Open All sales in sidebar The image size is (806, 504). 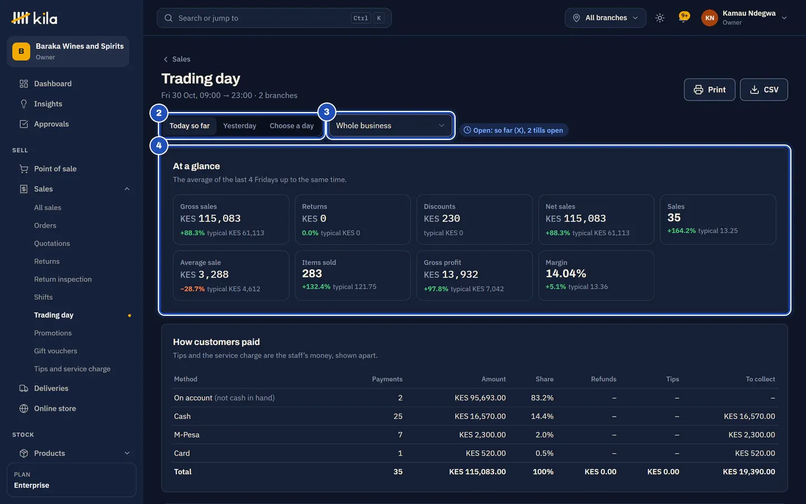pyautogui.click(x=48, y=207)
